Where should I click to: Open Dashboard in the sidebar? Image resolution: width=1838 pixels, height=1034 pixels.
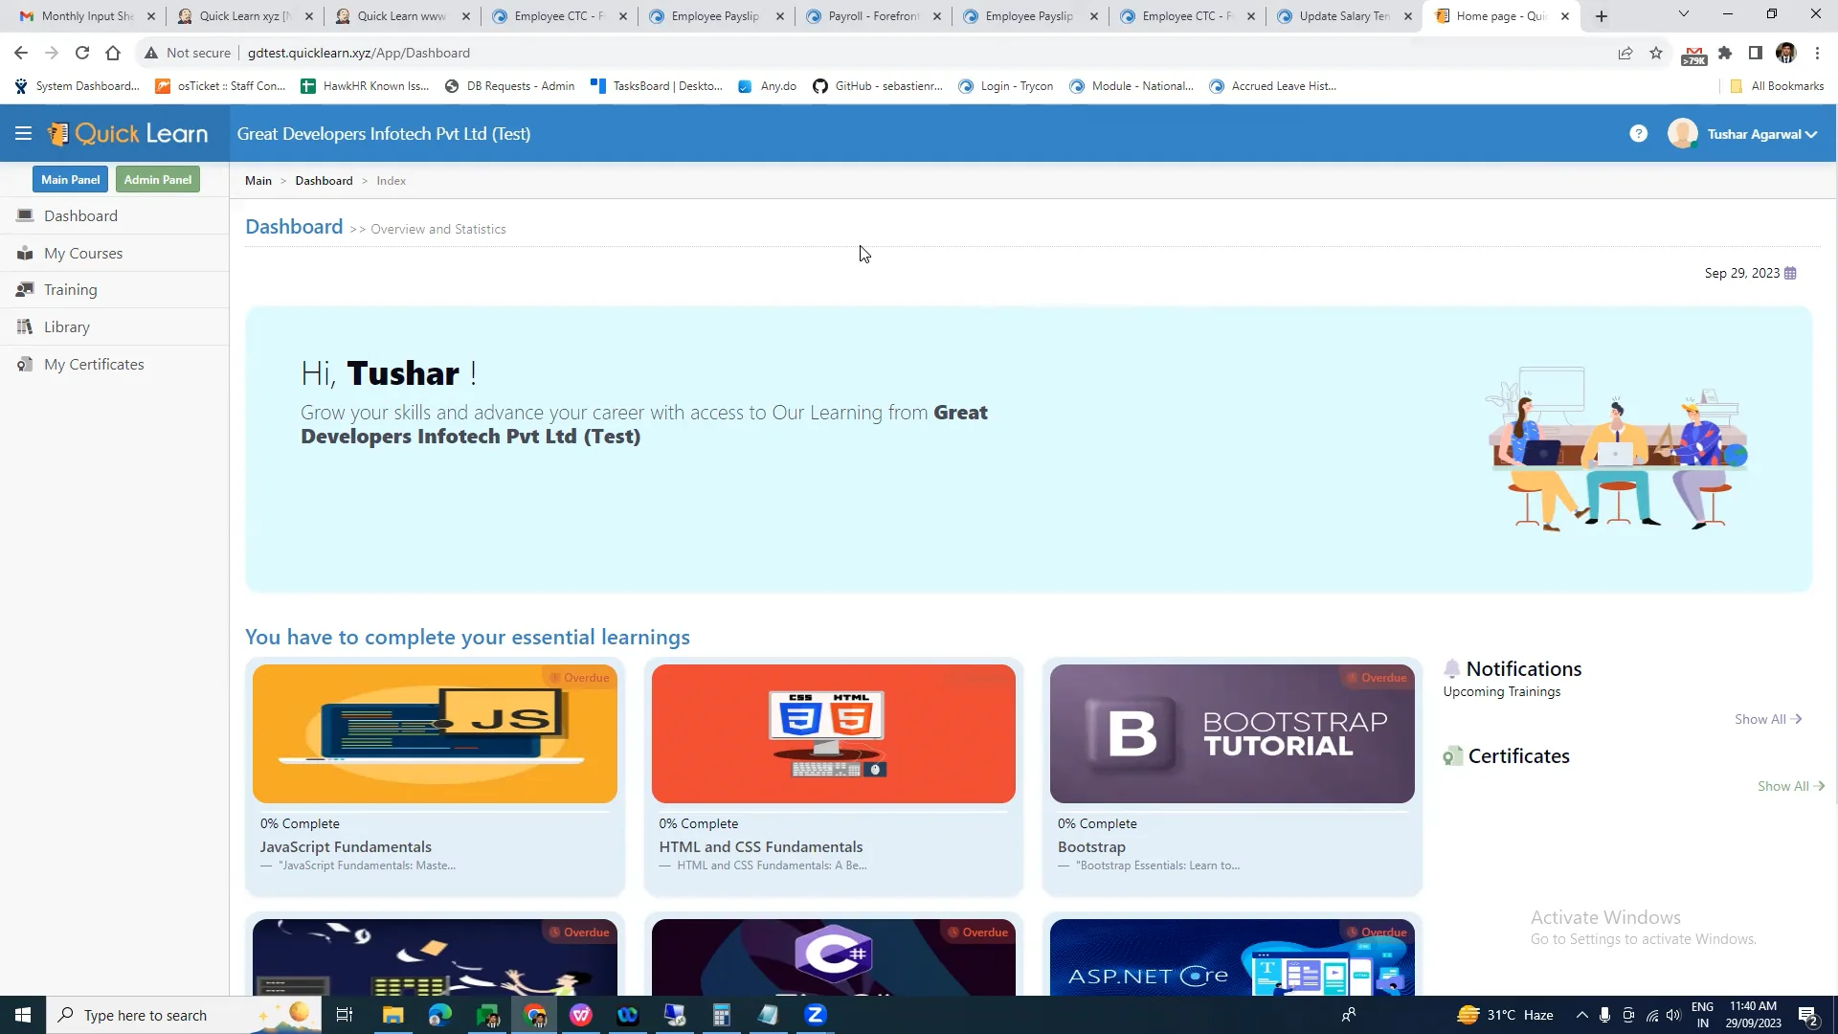tap(114, 216)
